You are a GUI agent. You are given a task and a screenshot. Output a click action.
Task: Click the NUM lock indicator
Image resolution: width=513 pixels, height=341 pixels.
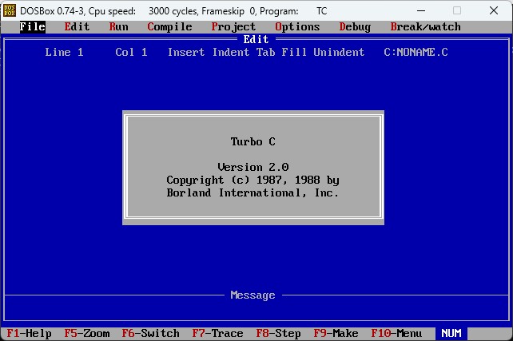pyautogui.click(x=451, y=334)
